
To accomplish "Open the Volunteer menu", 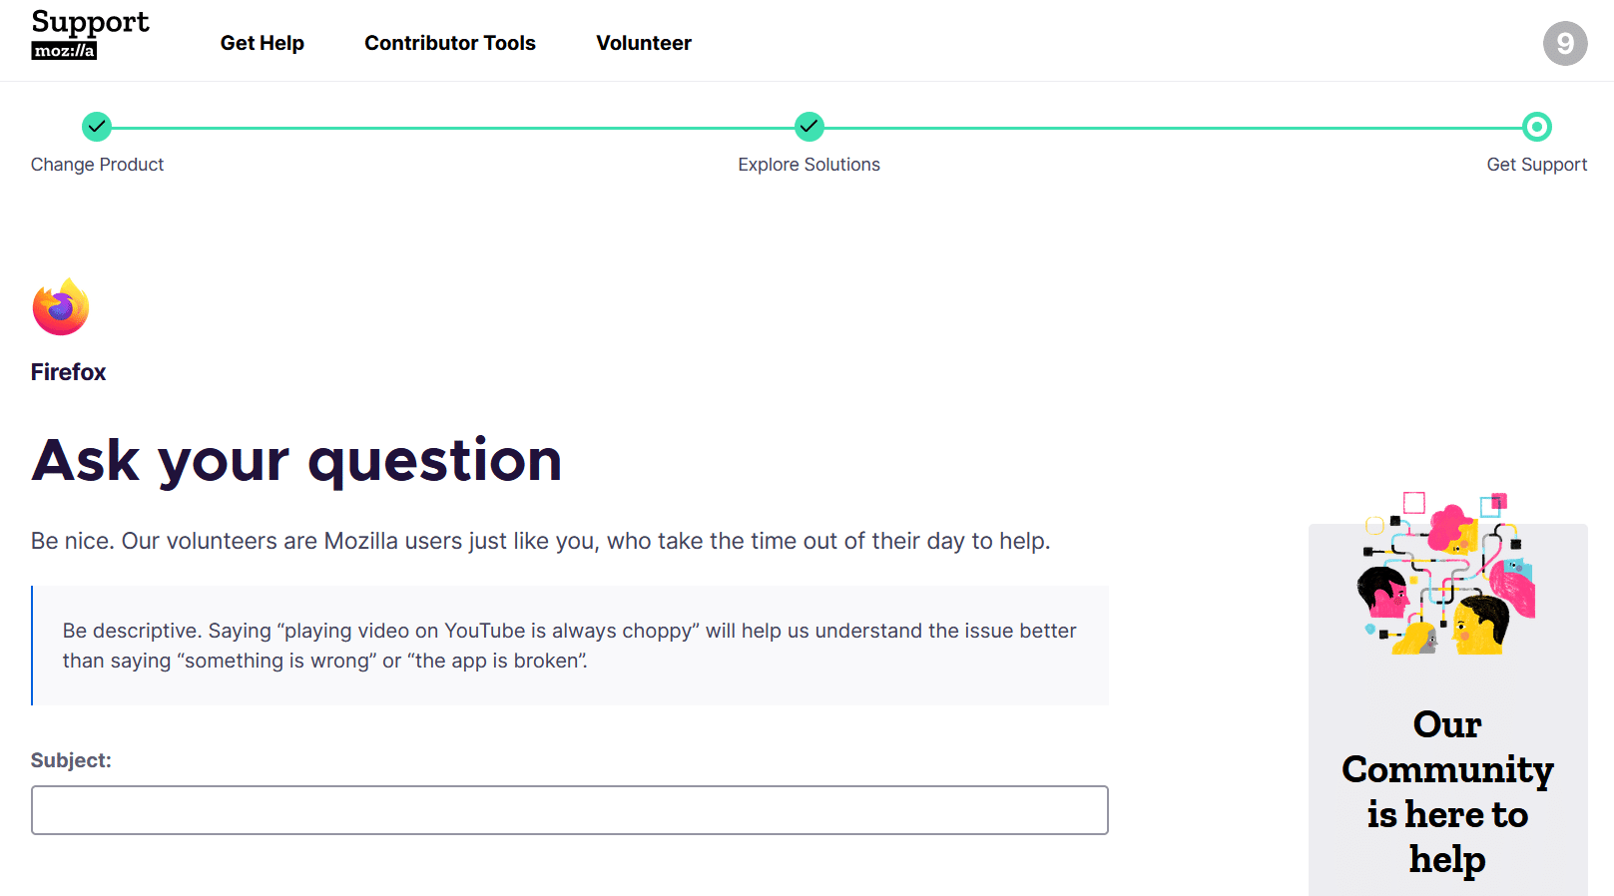I will 644,43.
